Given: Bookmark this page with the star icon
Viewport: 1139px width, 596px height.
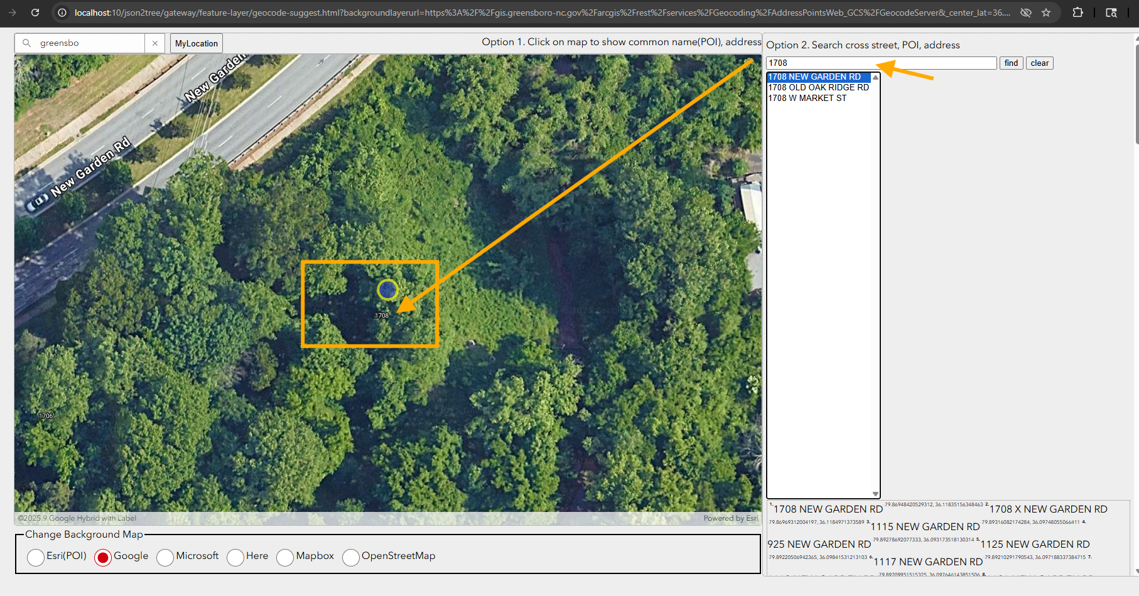Looking at the screenshot, I should (1046, 13).
